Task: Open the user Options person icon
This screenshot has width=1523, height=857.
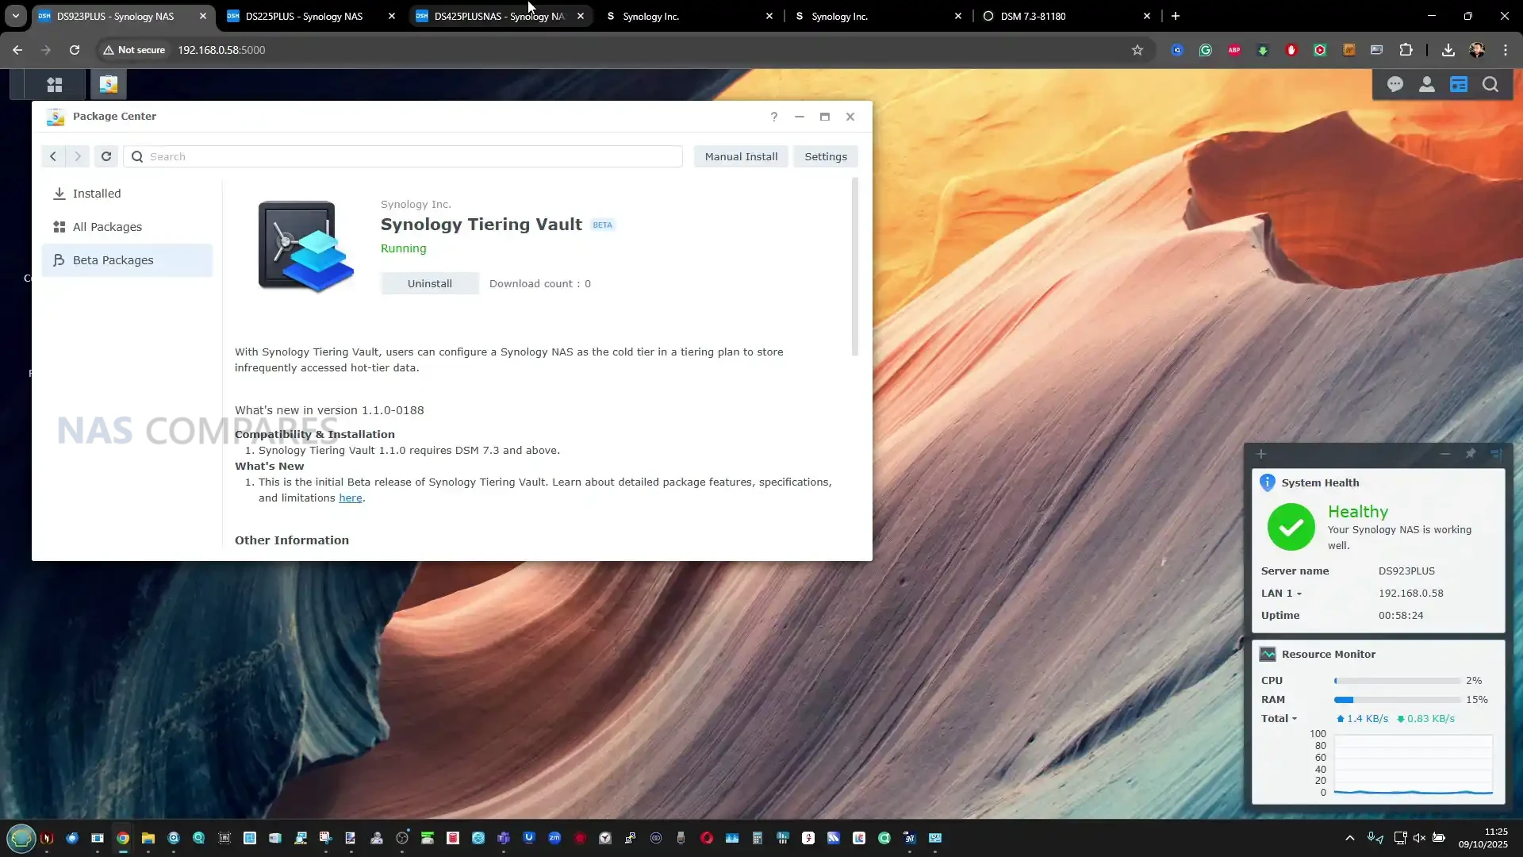Action: coord(1426,84)
